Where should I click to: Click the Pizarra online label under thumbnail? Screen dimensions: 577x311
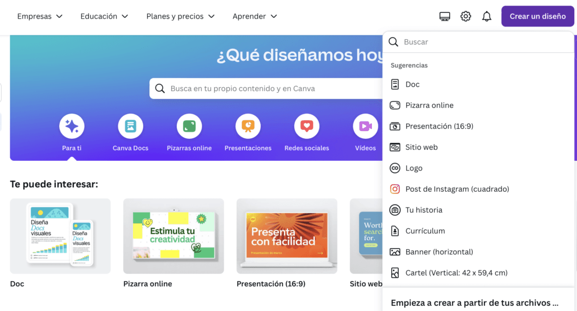click(148, 284)
